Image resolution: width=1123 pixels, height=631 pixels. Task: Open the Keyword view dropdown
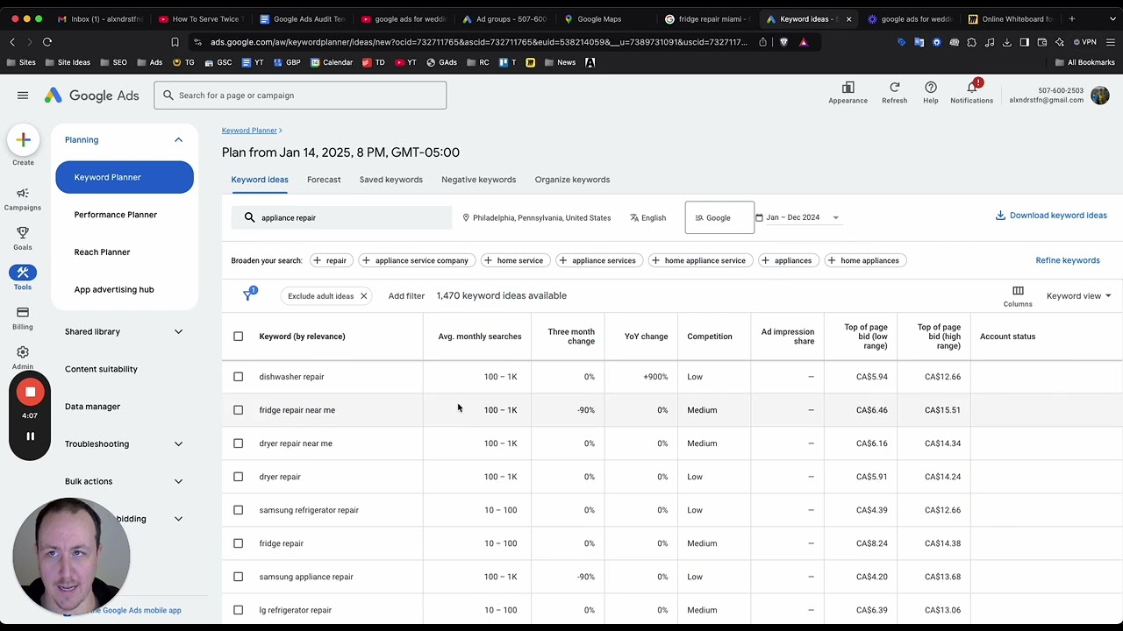point(1078,296)
